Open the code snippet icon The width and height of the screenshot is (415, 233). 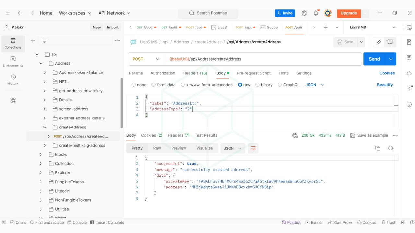pos(409,73)
